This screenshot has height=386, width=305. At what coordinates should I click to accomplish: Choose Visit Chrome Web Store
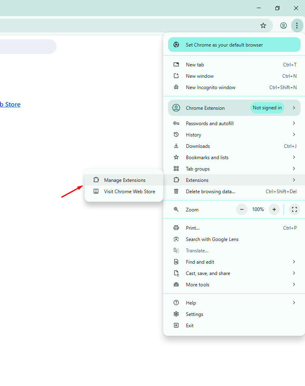click(x=124, y=191)
